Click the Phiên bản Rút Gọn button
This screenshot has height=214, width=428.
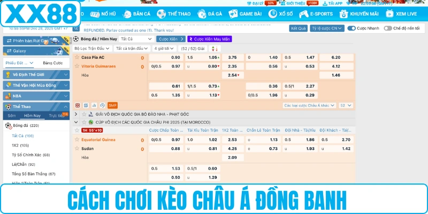click(36, 41)
